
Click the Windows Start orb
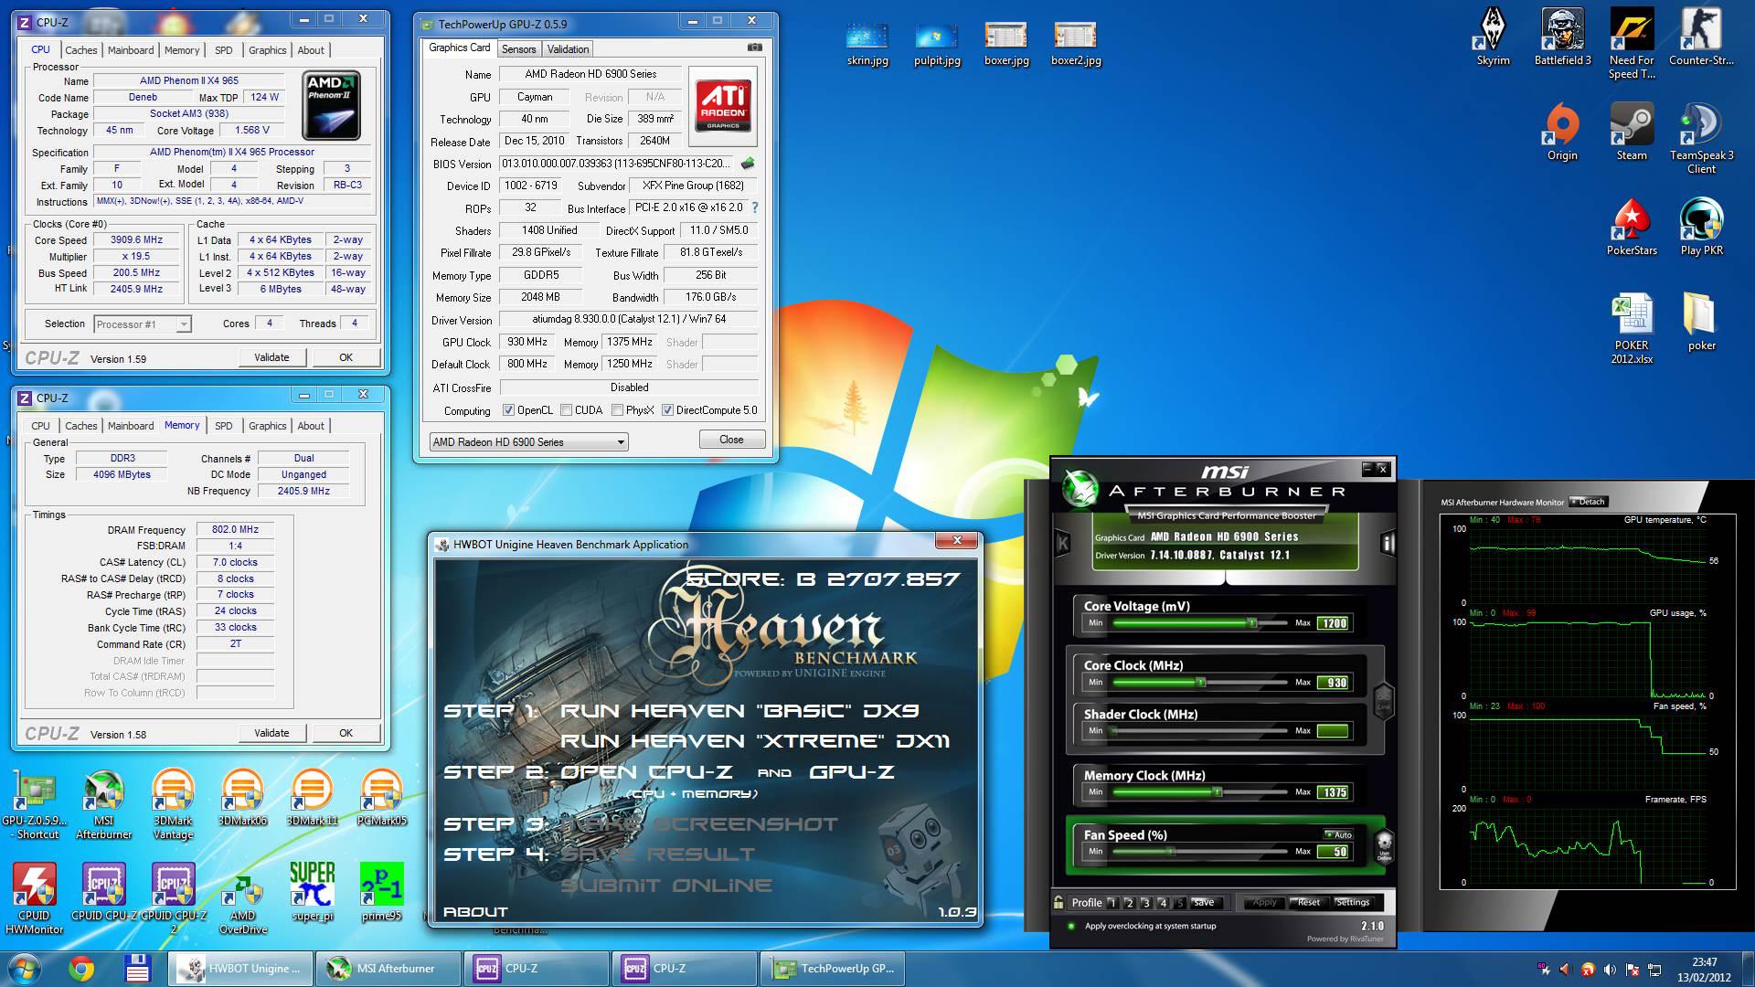click(x=24, y=969)
